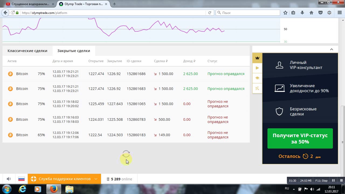The image size is (345, 194).
Task: Open Windows Media Player taskbar icon
Action: tap(38, 189)
